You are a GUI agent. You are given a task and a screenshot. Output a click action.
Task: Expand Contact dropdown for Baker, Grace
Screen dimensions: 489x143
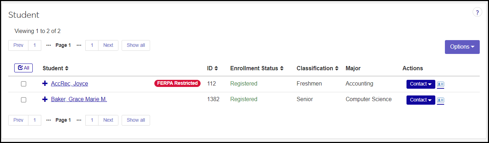(421, 100)
